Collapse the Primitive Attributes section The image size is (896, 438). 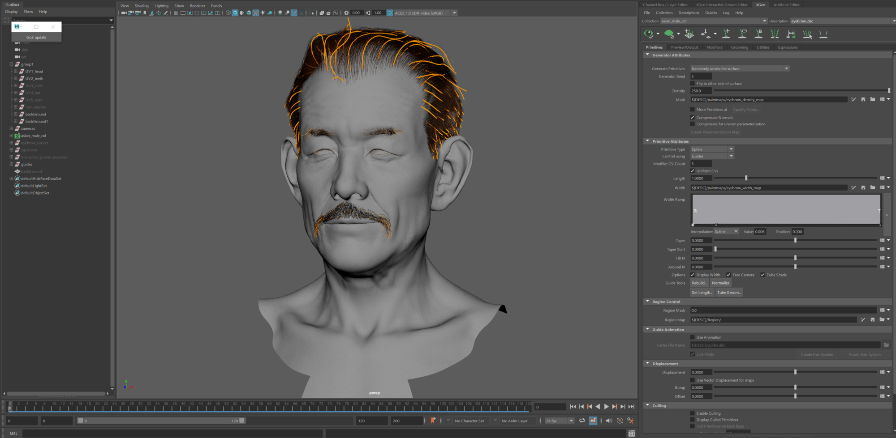tap(647, 141)
